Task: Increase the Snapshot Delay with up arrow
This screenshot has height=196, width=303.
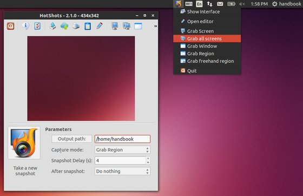Action: coord(148,159)
